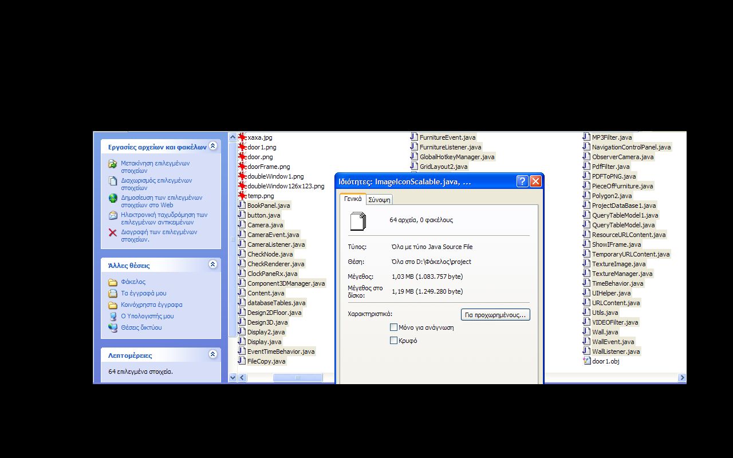Click the PdfFilter.java file icon

586,167
